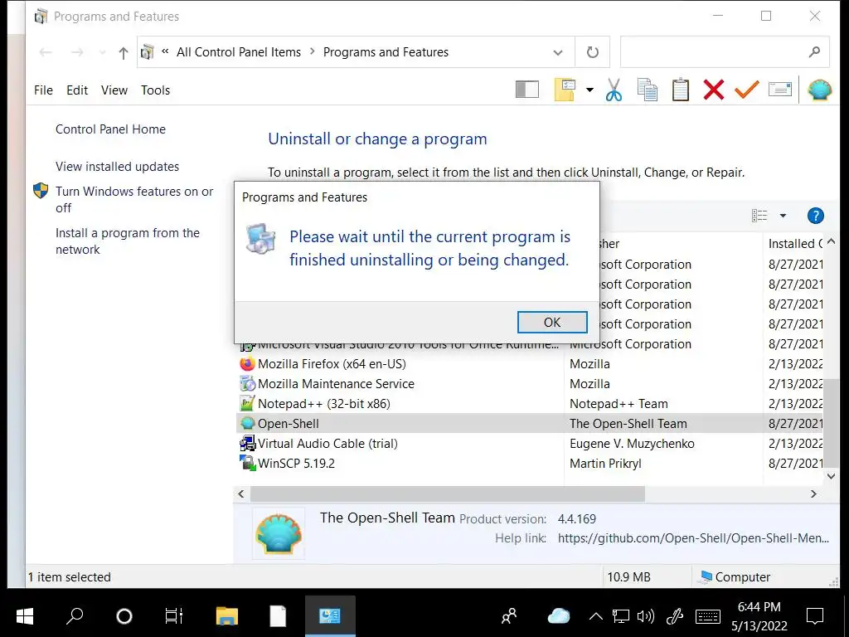Click into the search box
Screen dimensions: 849x637
coord(715,52)
